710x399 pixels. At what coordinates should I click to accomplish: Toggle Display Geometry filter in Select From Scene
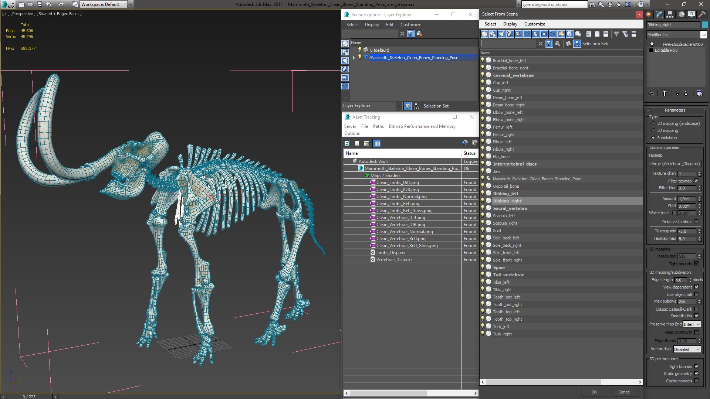(x=484, y=34)
